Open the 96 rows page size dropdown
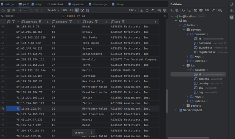235x139 pixels. coord(80,133)
